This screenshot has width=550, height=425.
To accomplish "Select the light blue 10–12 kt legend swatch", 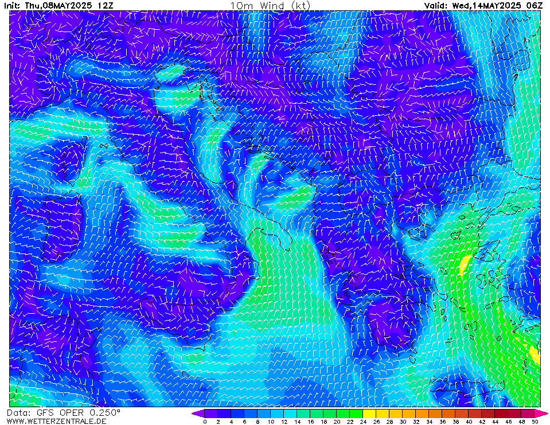I will pyautogui.click(x=277, y=414).
